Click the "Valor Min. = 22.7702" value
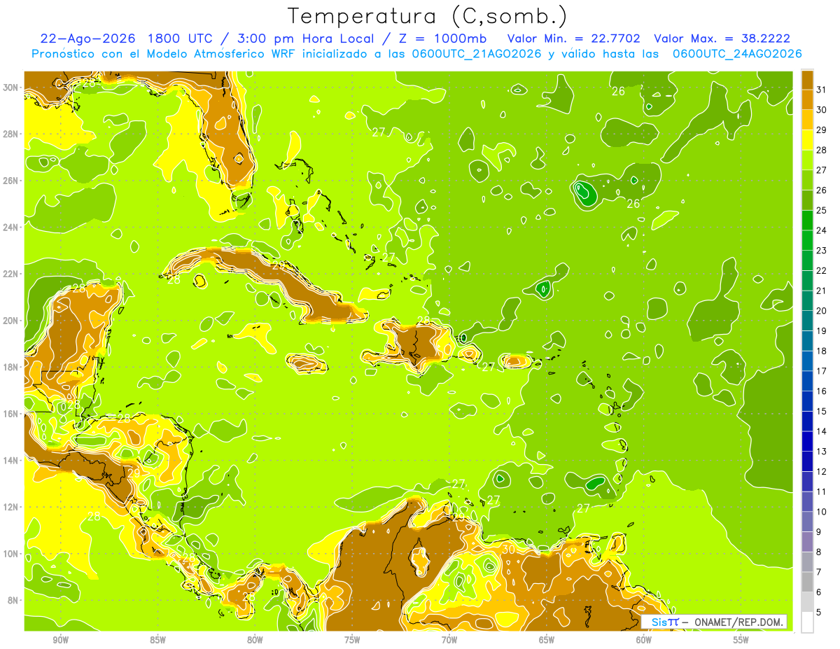This screenshot has width=840, height=649. click(x=573, y=39)
